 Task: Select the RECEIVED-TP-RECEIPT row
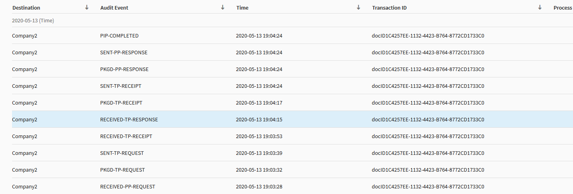292,136
